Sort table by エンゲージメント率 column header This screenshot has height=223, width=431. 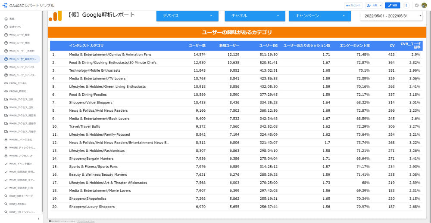tap(354, 46)
